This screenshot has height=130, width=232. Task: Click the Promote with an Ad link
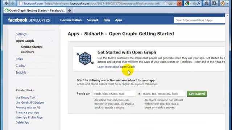coord(28,108)
